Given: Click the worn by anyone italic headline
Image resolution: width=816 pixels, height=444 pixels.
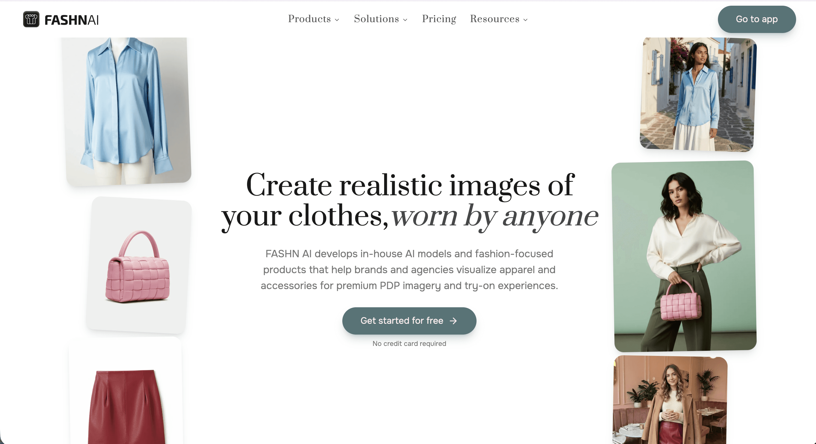Looking at the screenshot, I should pyautogui.click(x=495, y=216).
